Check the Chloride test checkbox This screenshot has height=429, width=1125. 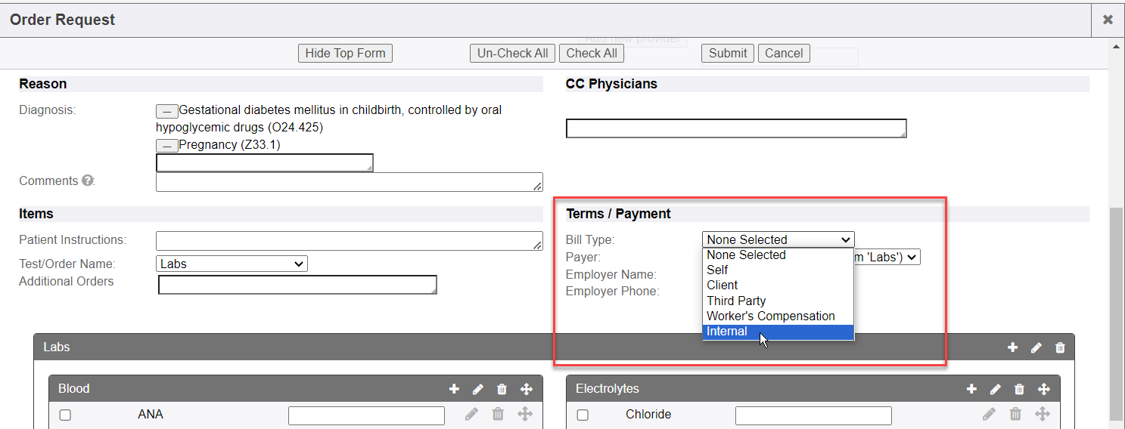point(583,415)
